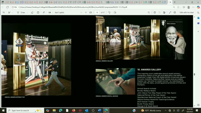
Task: Select the Highlight tool in PDF toolbar
Action: (9, 13)
